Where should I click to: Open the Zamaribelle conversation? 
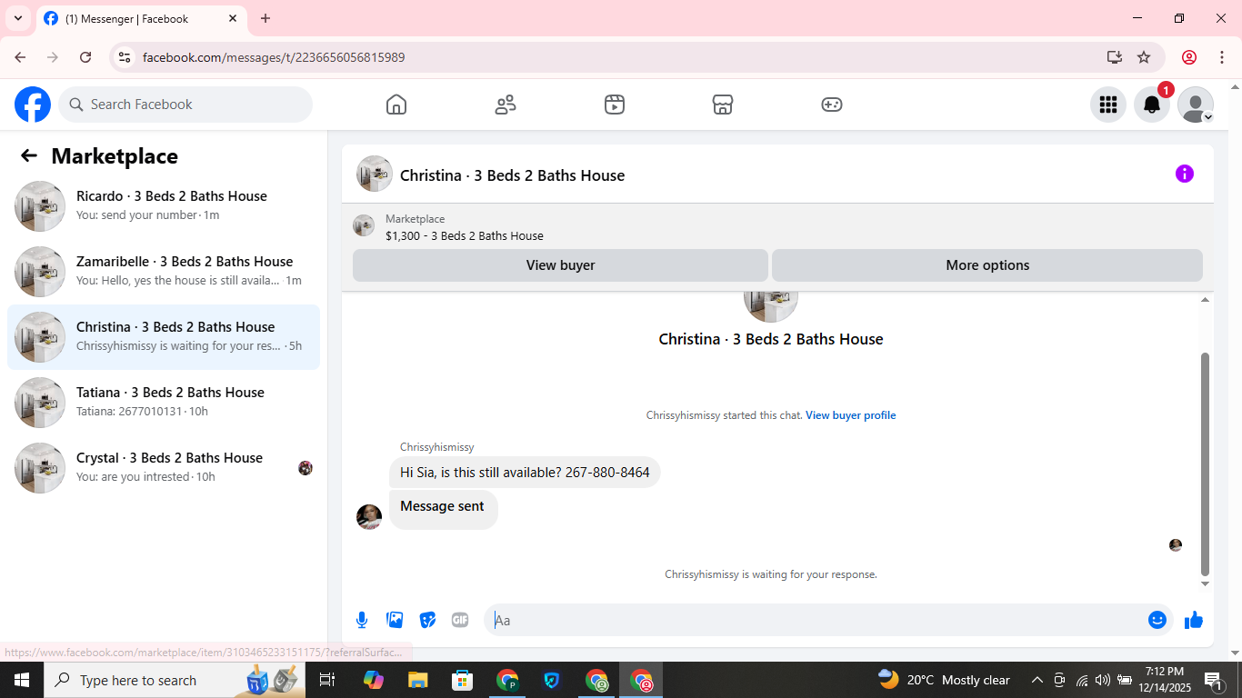pos(164,272)
